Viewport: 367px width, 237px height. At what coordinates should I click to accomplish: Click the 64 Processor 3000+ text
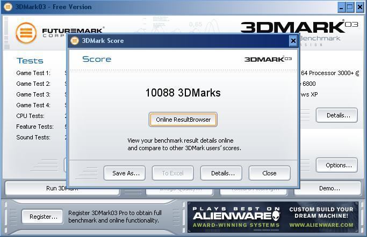coord(330,73)
